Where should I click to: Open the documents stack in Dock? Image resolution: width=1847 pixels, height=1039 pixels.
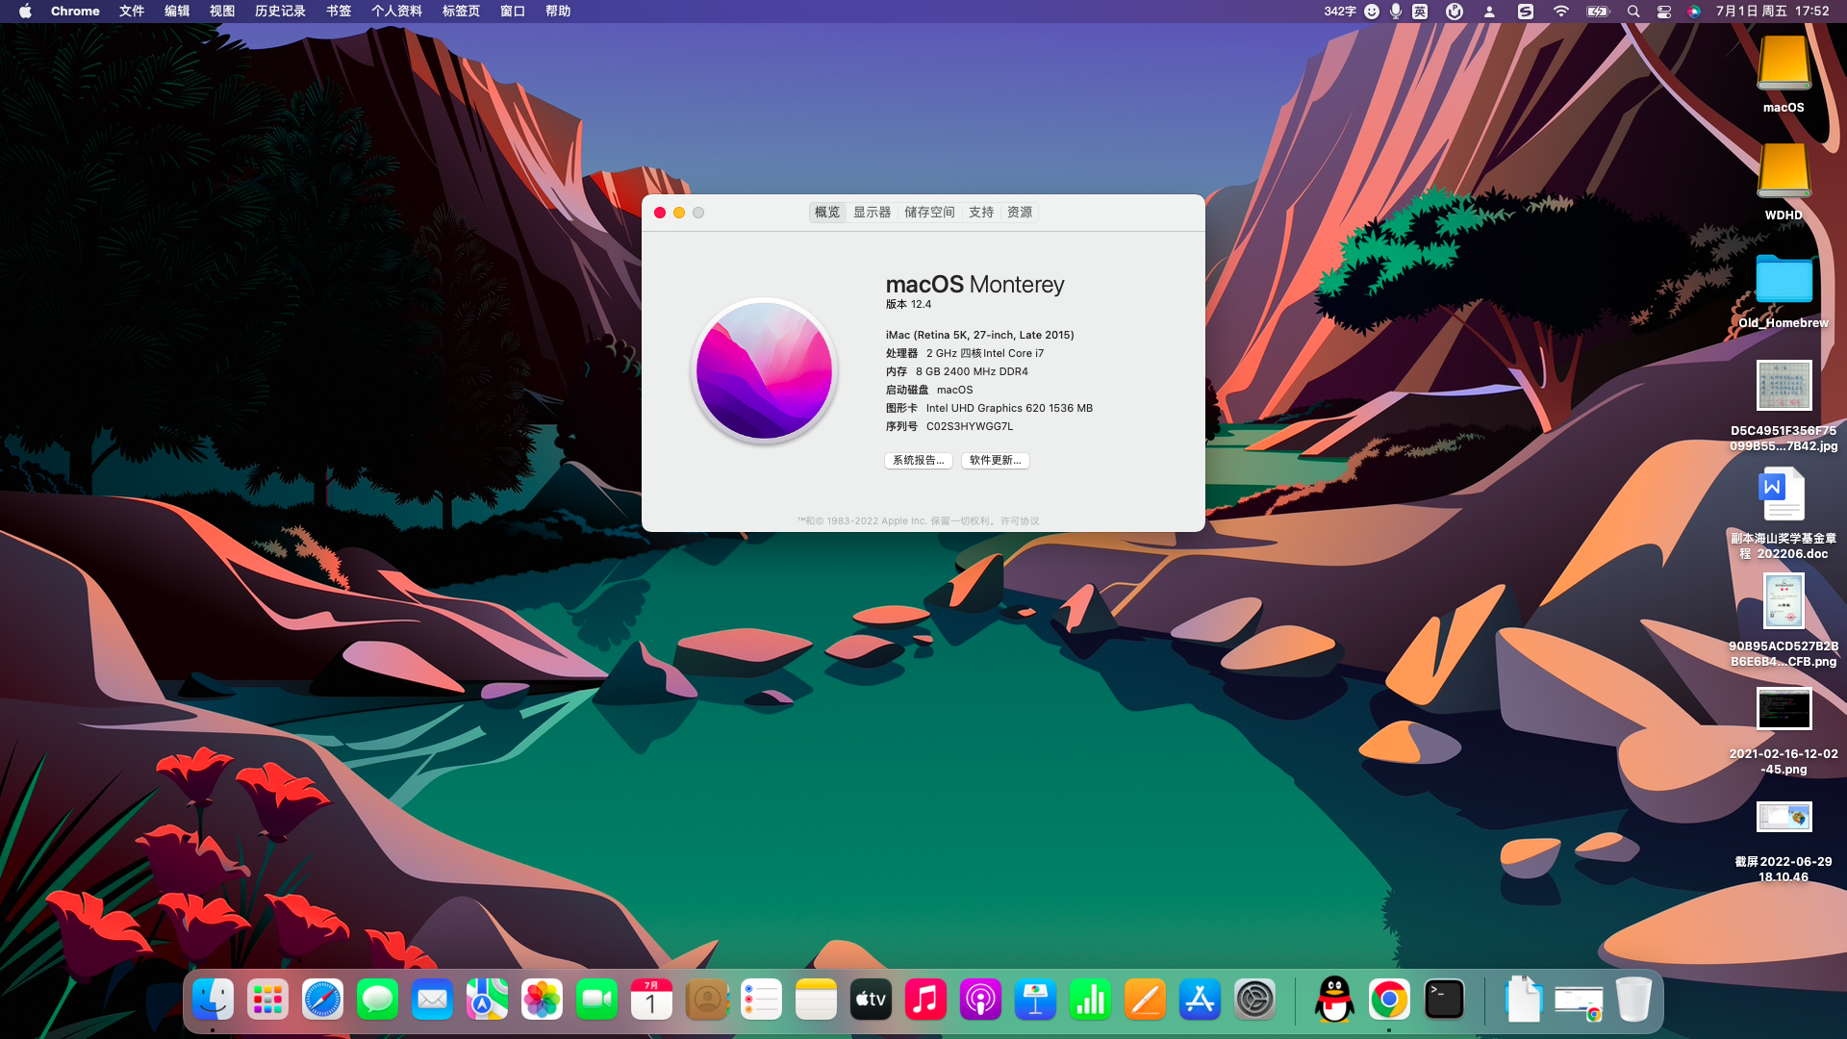1524,1000
